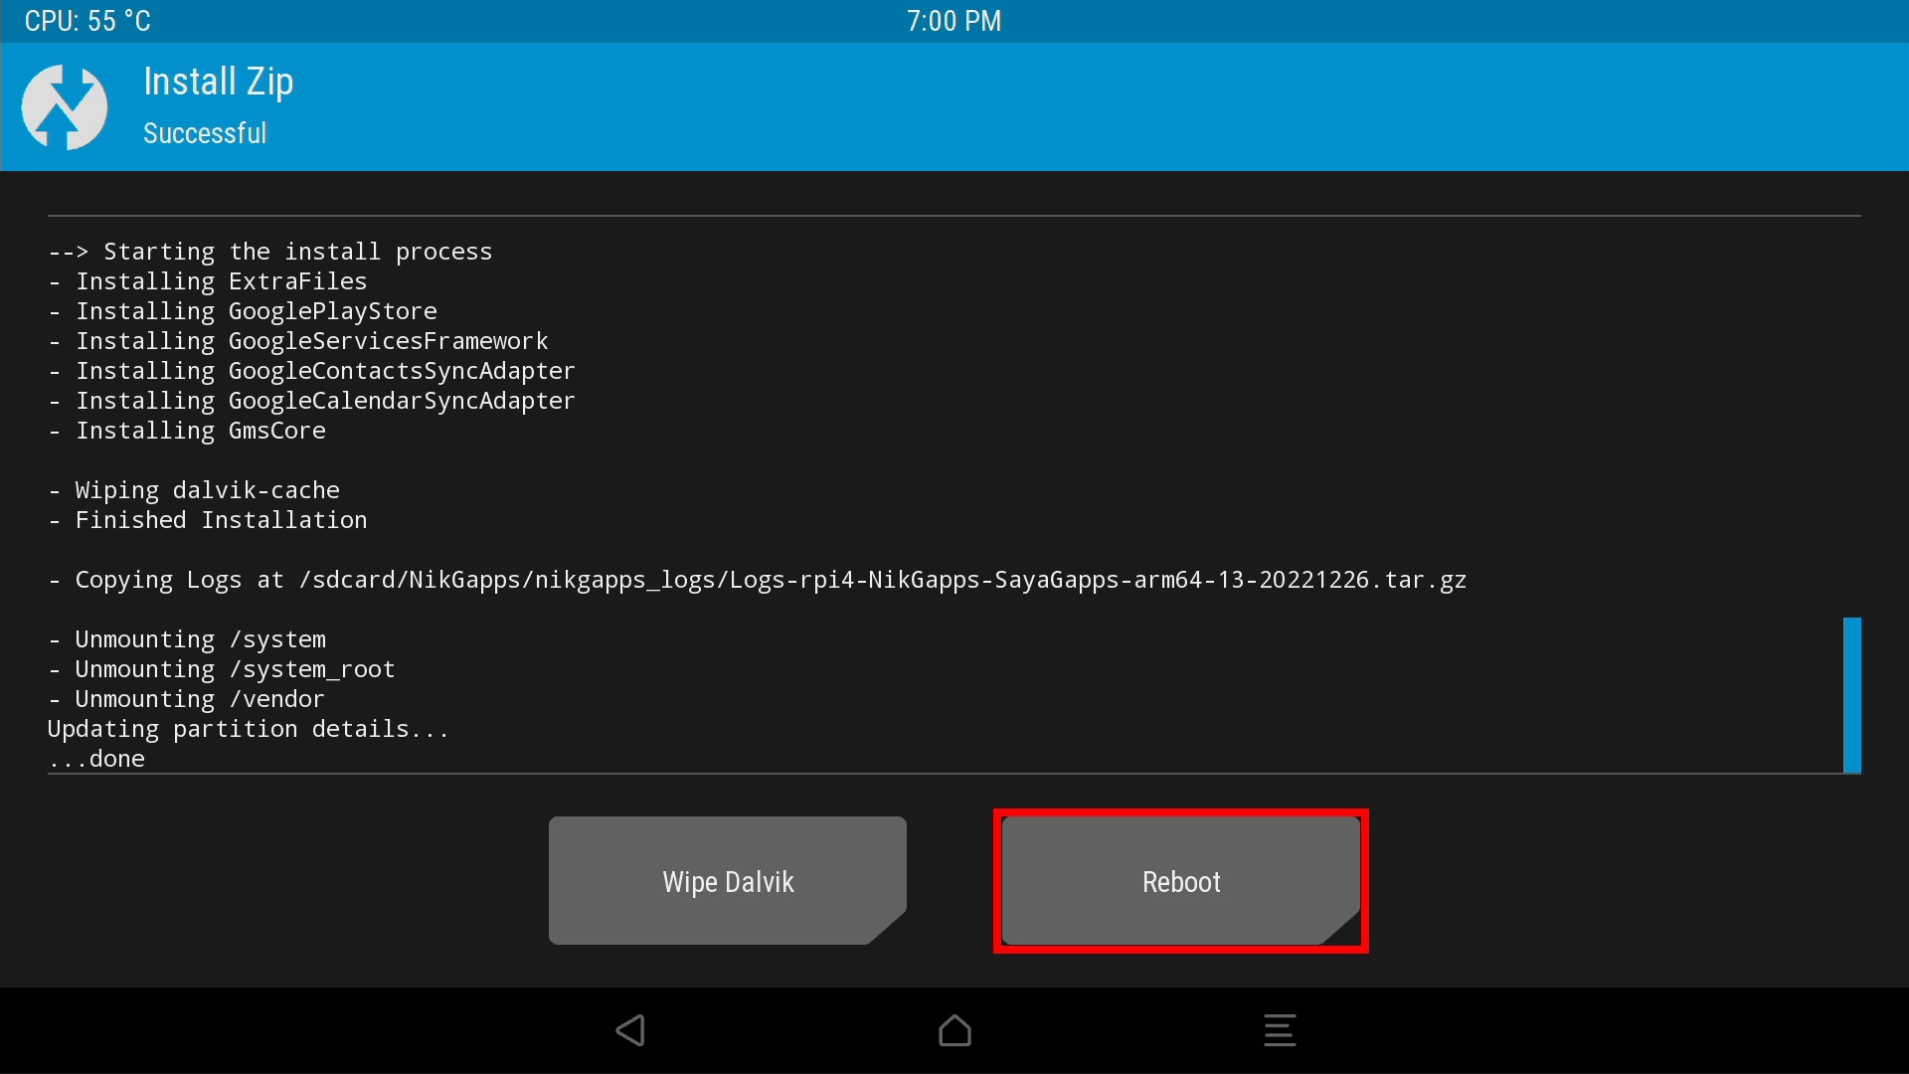Click the 'Copying Logs at /sdcard/NikGapps' line

[758, 580]
